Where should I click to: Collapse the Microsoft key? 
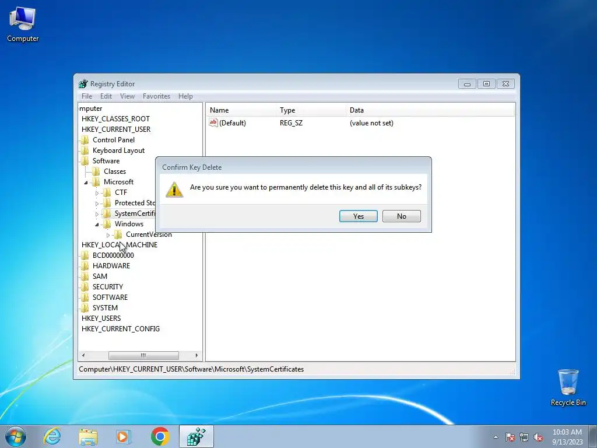coord(86,183)
